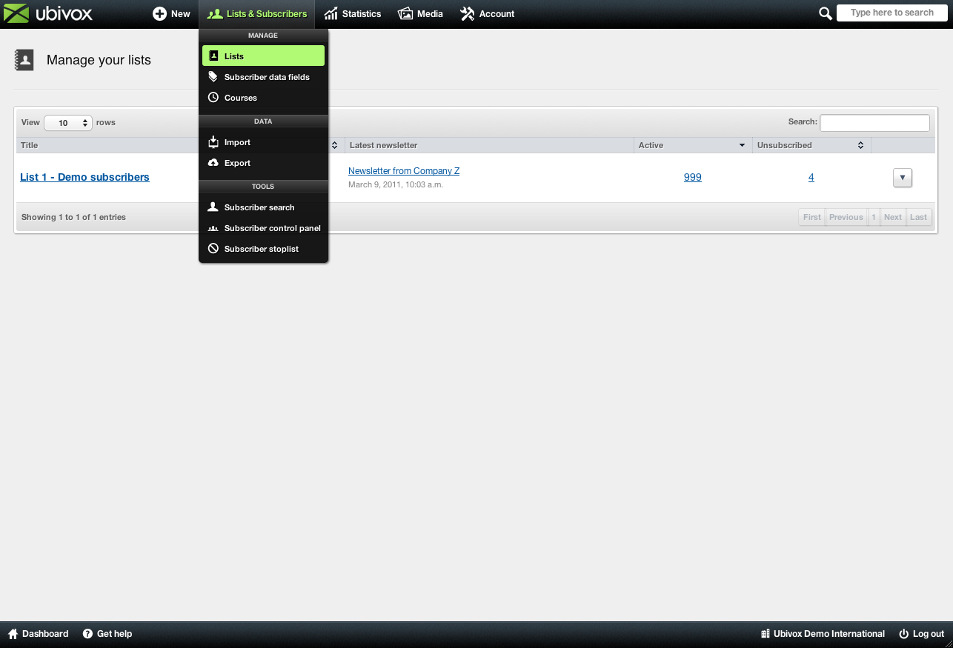Open the Account menu
The height and width of the screenshot is (648, 953).
[488, 14]
